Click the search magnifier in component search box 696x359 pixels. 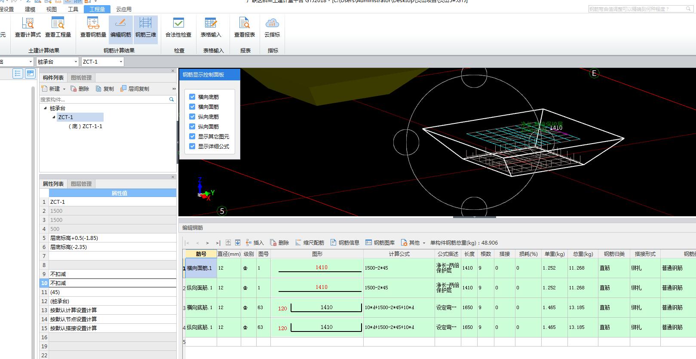coord(172,99)
